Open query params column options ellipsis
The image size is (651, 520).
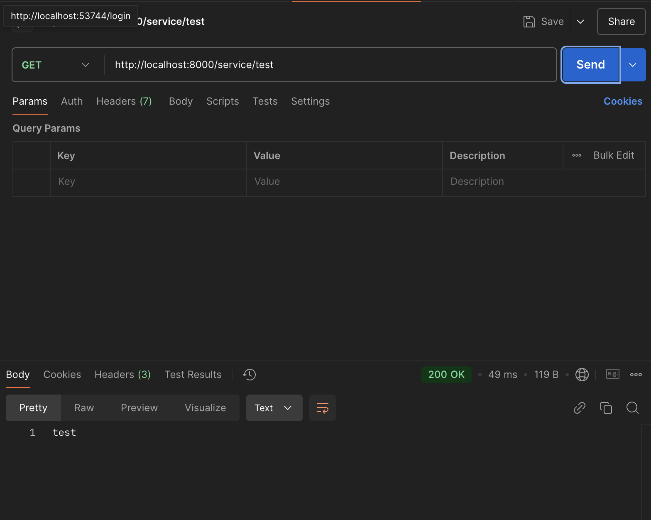577,155
